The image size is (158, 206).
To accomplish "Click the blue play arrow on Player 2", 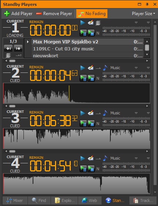I will click(x=82, y=68).
